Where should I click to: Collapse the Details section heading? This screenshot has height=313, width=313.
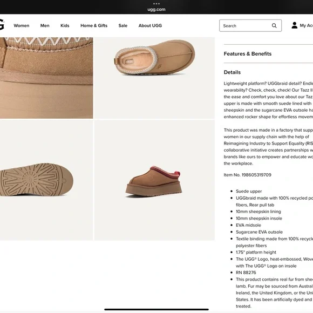pos(232,72)
